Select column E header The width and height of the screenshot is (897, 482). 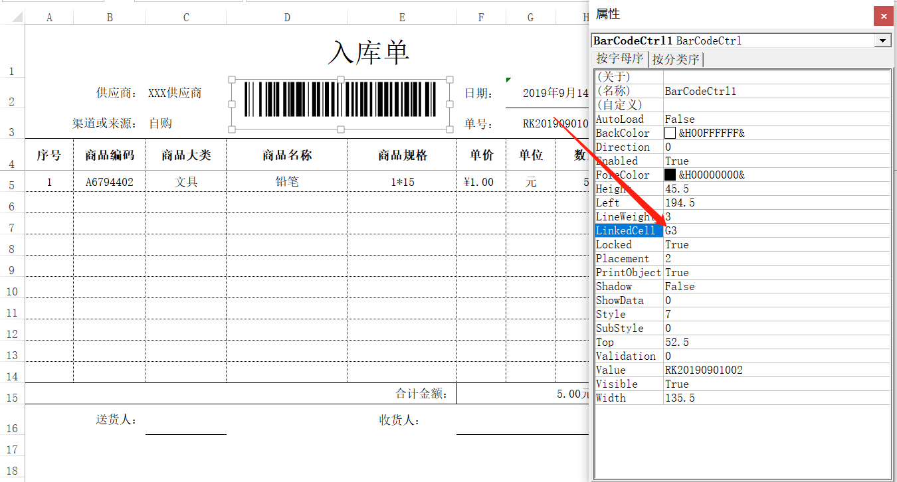(402, 17)
